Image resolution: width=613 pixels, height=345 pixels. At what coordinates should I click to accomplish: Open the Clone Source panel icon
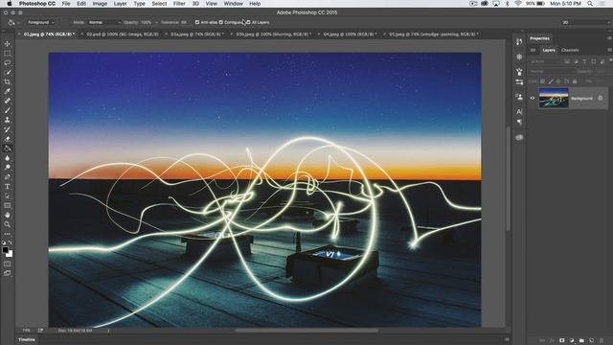pos(519,97)
